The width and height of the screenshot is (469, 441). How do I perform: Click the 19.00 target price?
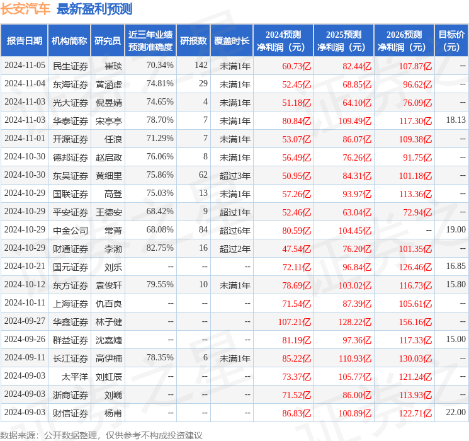pyautogui.click(x=456, y=229)
